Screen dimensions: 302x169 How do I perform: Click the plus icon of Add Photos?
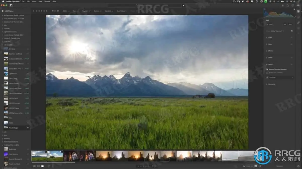tap(3, 11)
